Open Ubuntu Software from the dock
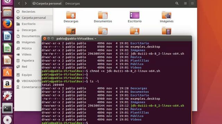Screen dimensions: 222x124 pyautogui.click(x=7, y=72)
